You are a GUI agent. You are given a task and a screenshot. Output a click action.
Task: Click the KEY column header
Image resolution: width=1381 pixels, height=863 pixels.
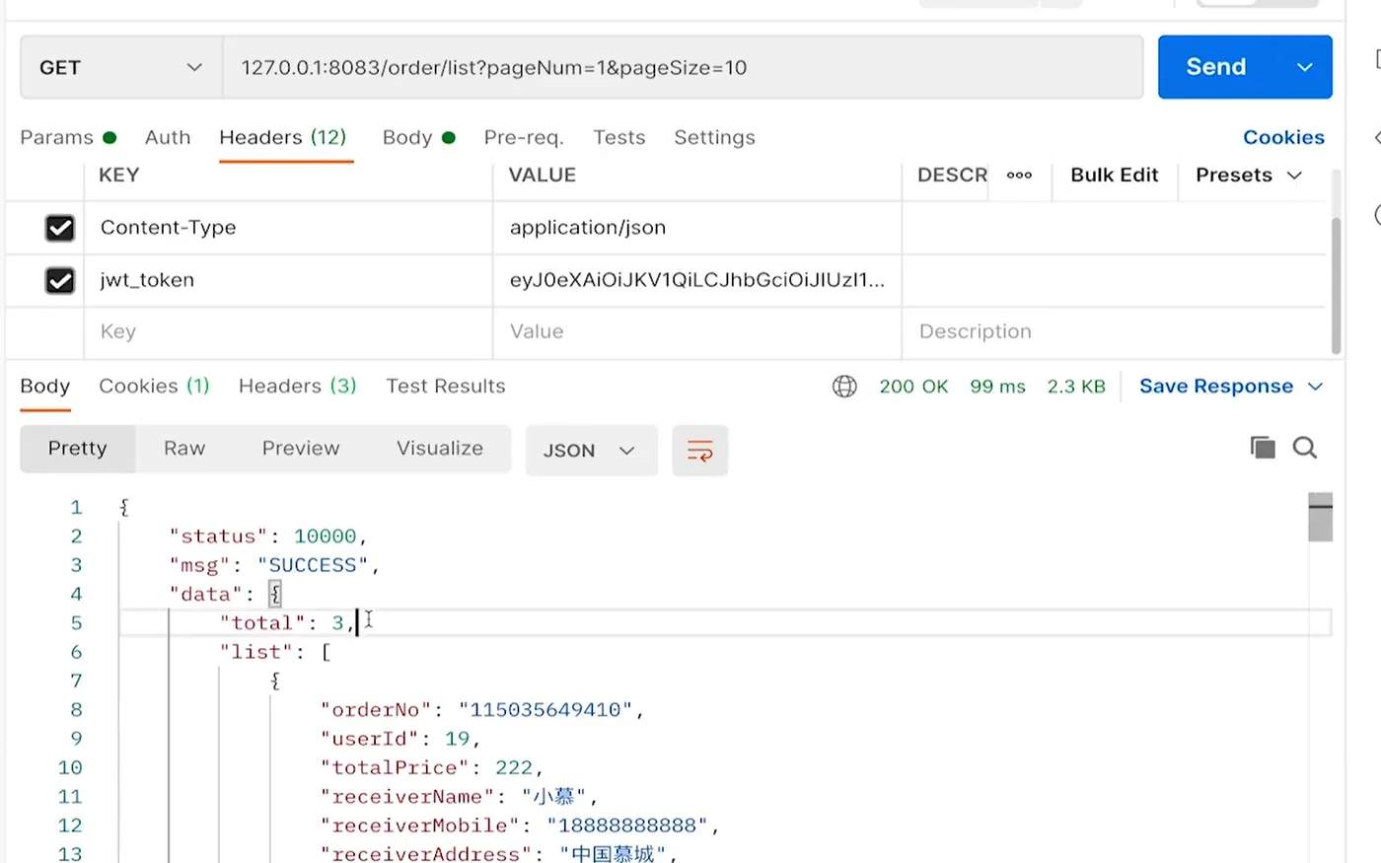coord(119,176)
